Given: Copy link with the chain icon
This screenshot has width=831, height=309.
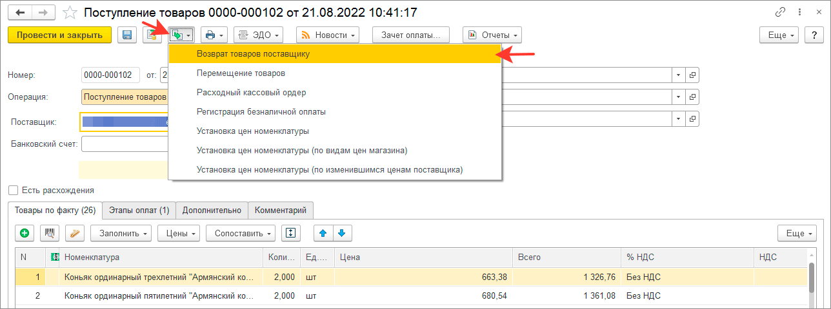Looking at the screenshot, I should pyautogui.click(x=780, y=12).
